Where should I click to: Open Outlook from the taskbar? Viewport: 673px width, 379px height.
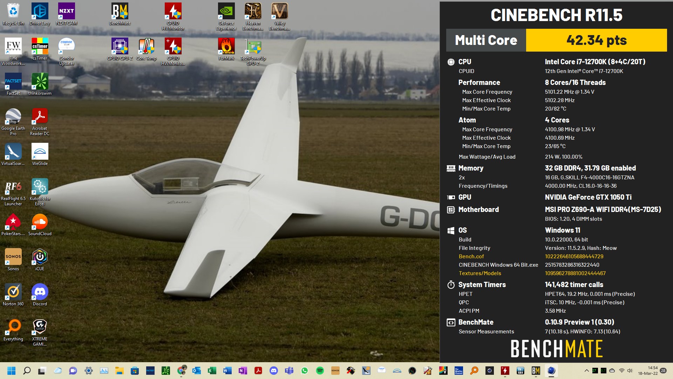coord(196,371)
